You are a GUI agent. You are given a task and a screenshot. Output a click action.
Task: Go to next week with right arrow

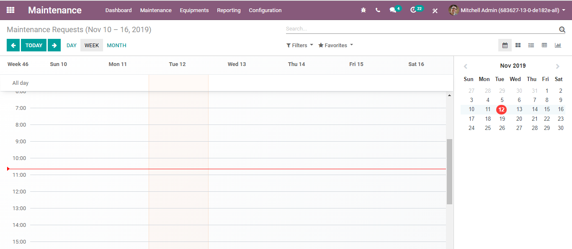54,45
